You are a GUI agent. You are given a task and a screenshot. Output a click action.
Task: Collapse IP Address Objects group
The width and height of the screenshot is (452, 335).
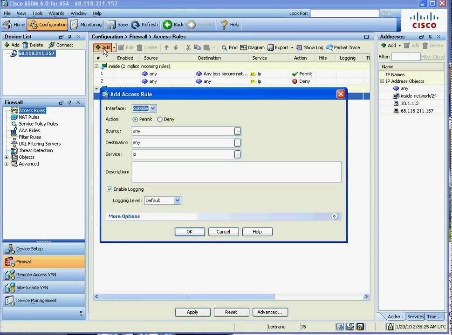point(382,81)
